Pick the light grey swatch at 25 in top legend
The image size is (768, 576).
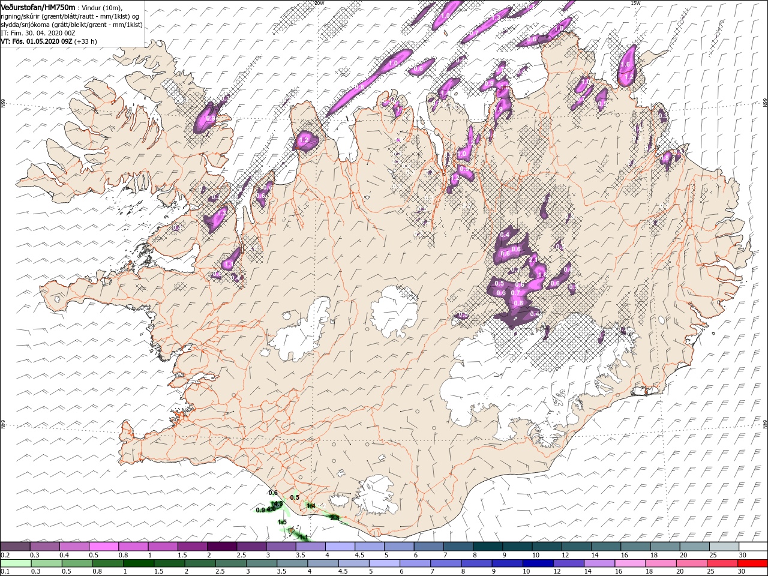724,547
